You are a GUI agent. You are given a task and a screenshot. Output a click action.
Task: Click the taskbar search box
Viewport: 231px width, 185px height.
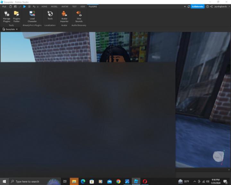(x=35, y=181)
